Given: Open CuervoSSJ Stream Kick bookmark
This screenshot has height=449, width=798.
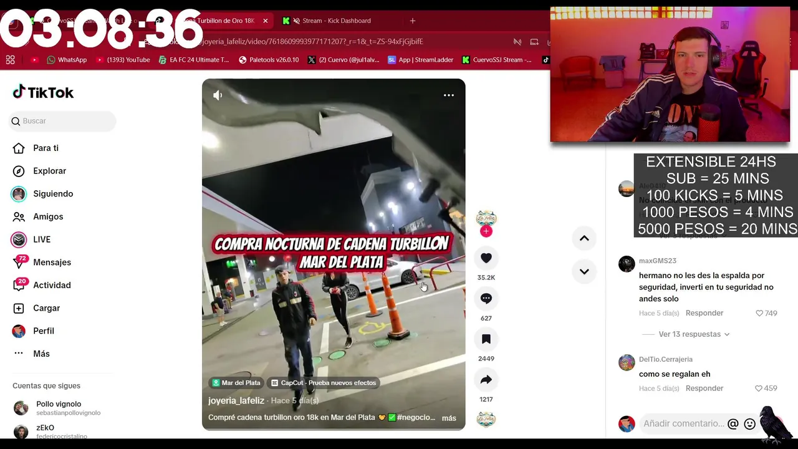Looking at the screenshot, I should point(497,60).
